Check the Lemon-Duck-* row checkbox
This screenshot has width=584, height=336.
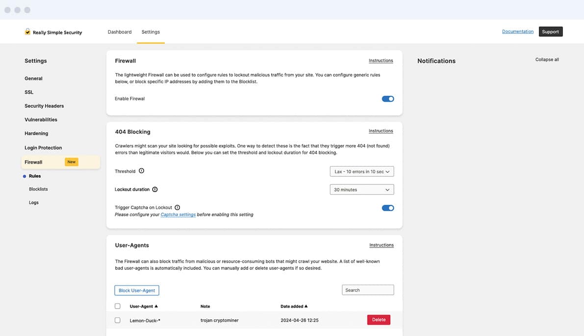coord(117,320)
